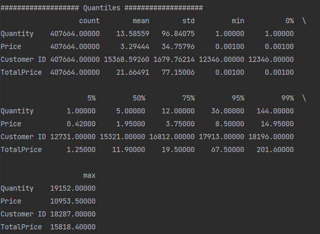
Task: Click the TotalPrice 95% value 67.50000
Action: (228, 149)
